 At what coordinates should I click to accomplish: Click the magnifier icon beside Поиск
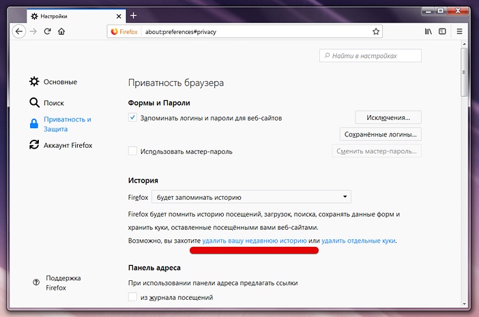[x=34, y=103]
